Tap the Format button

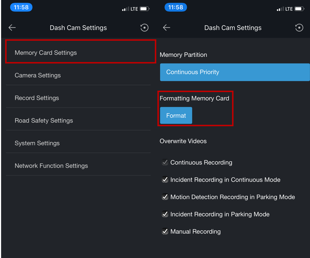point(176,115)
